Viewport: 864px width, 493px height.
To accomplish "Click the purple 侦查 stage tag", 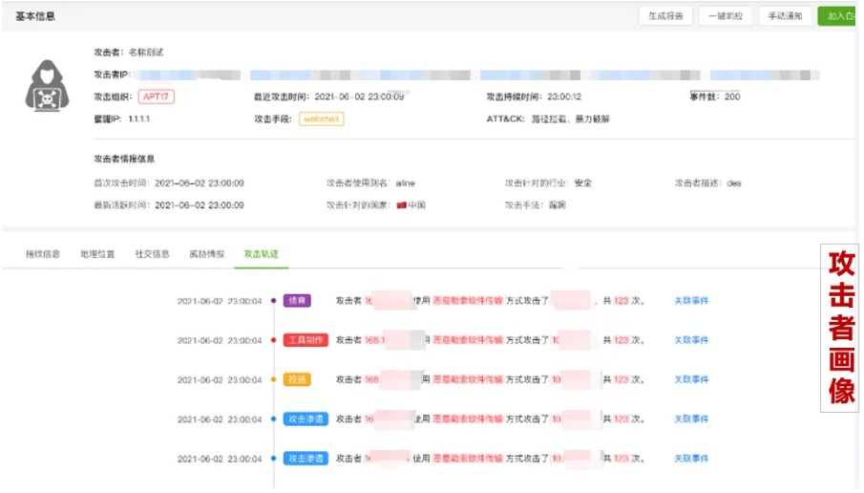I will pos(297,301).
